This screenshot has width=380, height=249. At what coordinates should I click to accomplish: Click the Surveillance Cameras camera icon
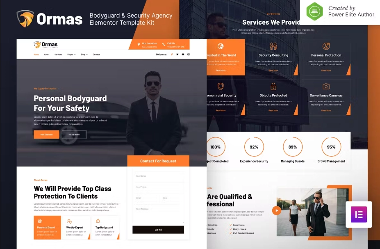point(326,86)
